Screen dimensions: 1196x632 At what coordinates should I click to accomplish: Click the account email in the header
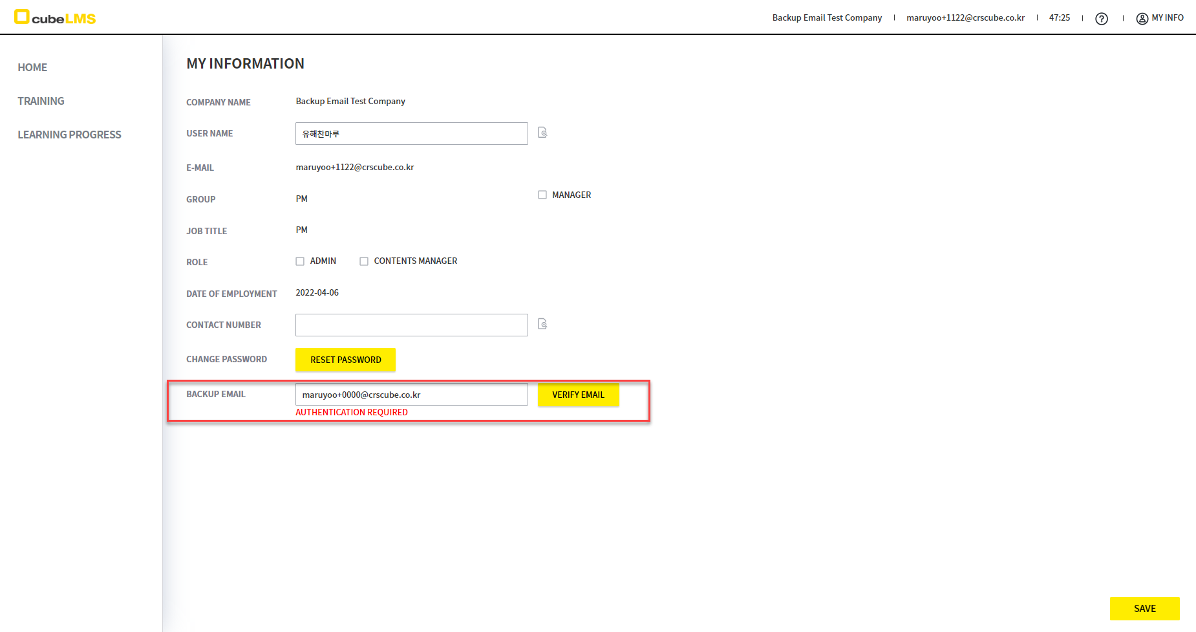click(965, 18)
